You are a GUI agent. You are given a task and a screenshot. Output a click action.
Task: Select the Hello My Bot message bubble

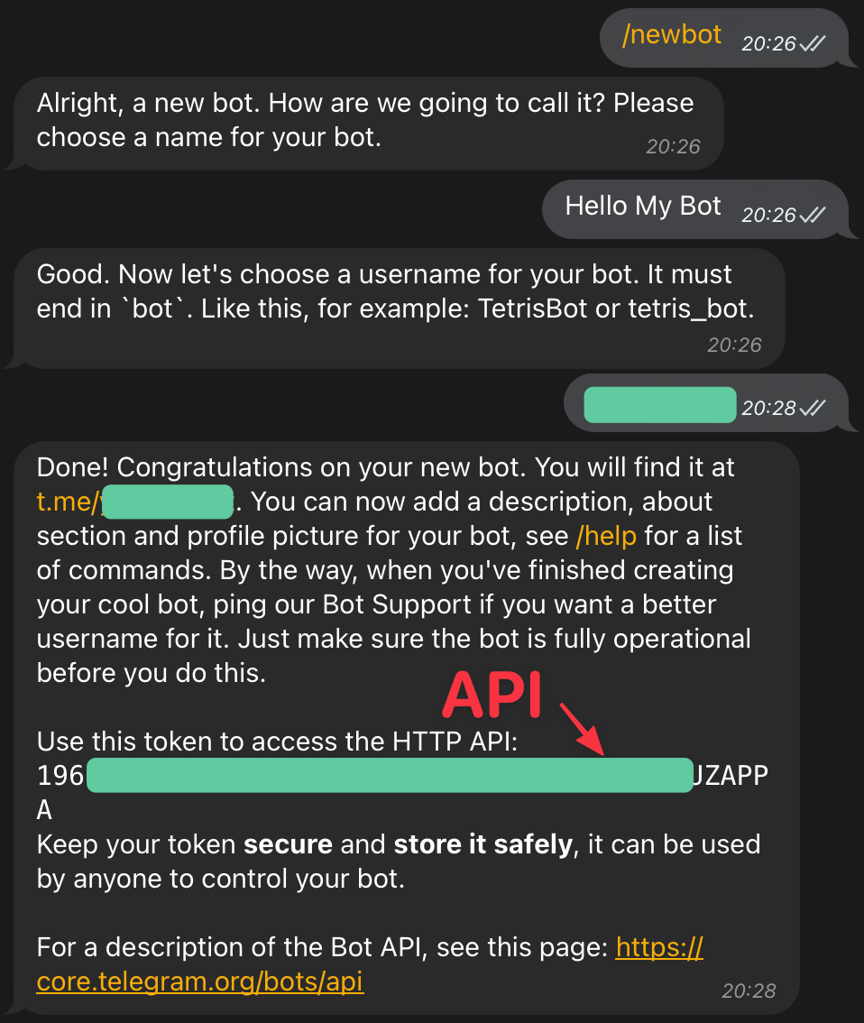point(695,208)
